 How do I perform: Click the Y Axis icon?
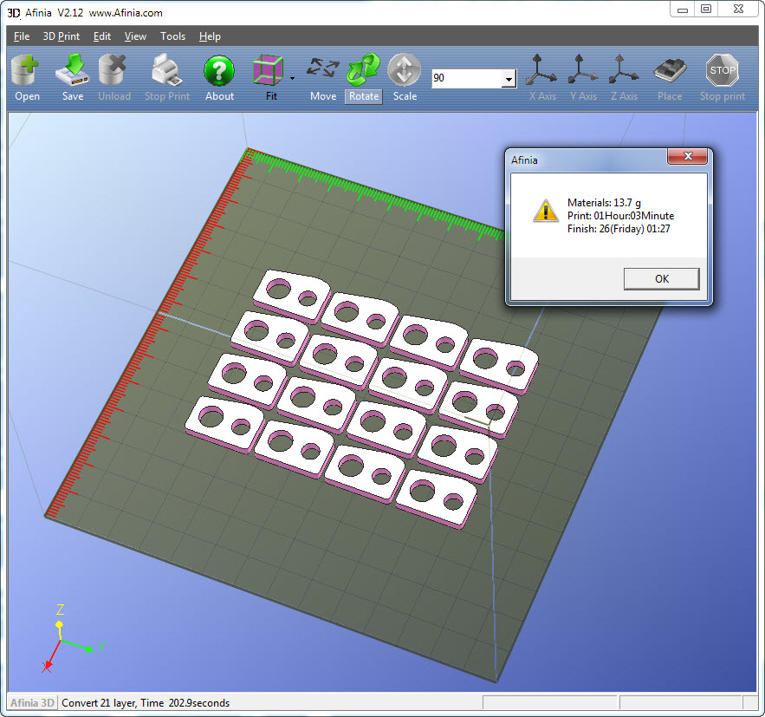tap(582, 70)
